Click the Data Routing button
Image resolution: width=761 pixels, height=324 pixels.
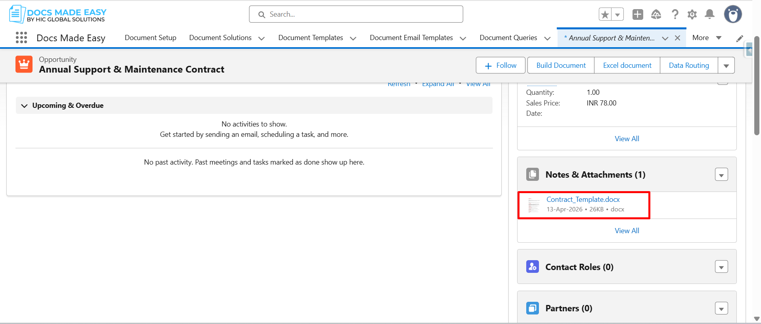pos(689,65)
